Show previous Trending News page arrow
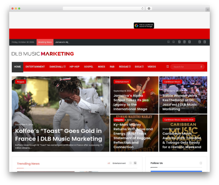Viewport: 219px width, 185px height. [131, 163]
